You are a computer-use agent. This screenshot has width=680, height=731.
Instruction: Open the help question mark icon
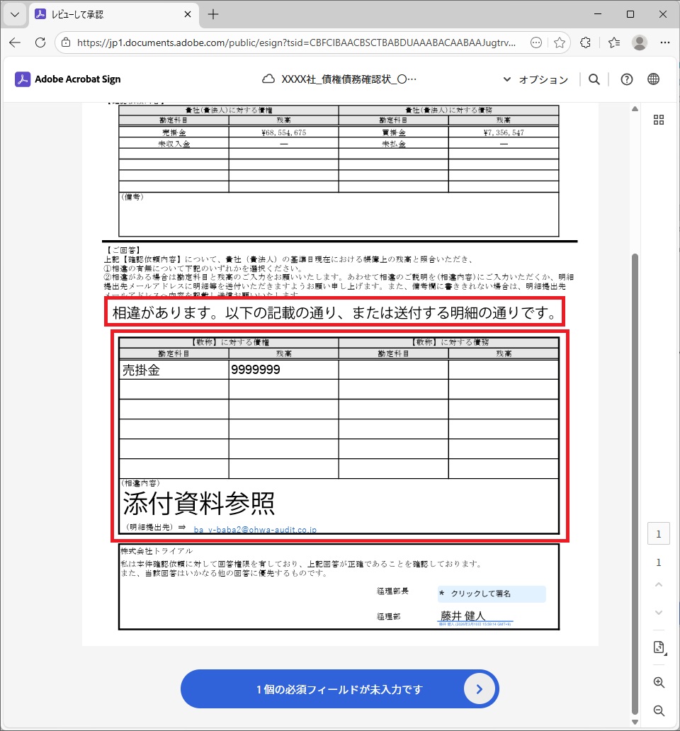click(626, 79)
